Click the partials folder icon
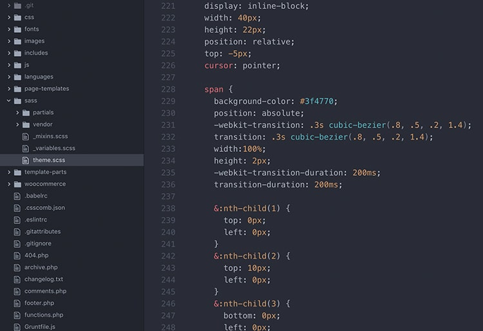The image size is (483, 331). coord(26,113)
